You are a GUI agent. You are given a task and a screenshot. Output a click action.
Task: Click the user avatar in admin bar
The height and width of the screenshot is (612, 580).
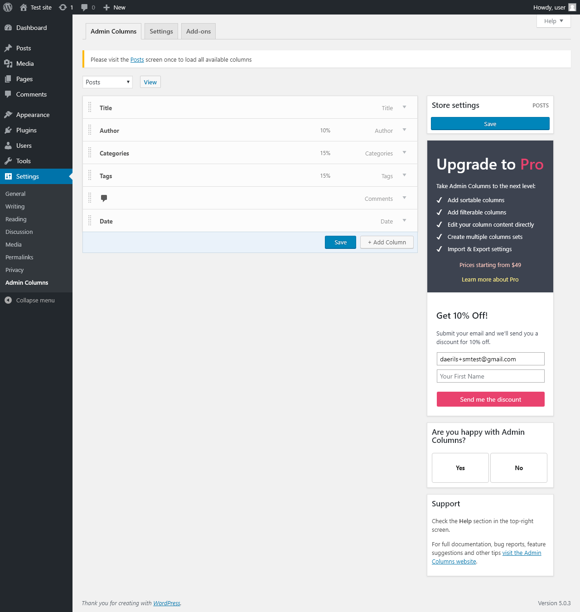click(x=572, y=7)
